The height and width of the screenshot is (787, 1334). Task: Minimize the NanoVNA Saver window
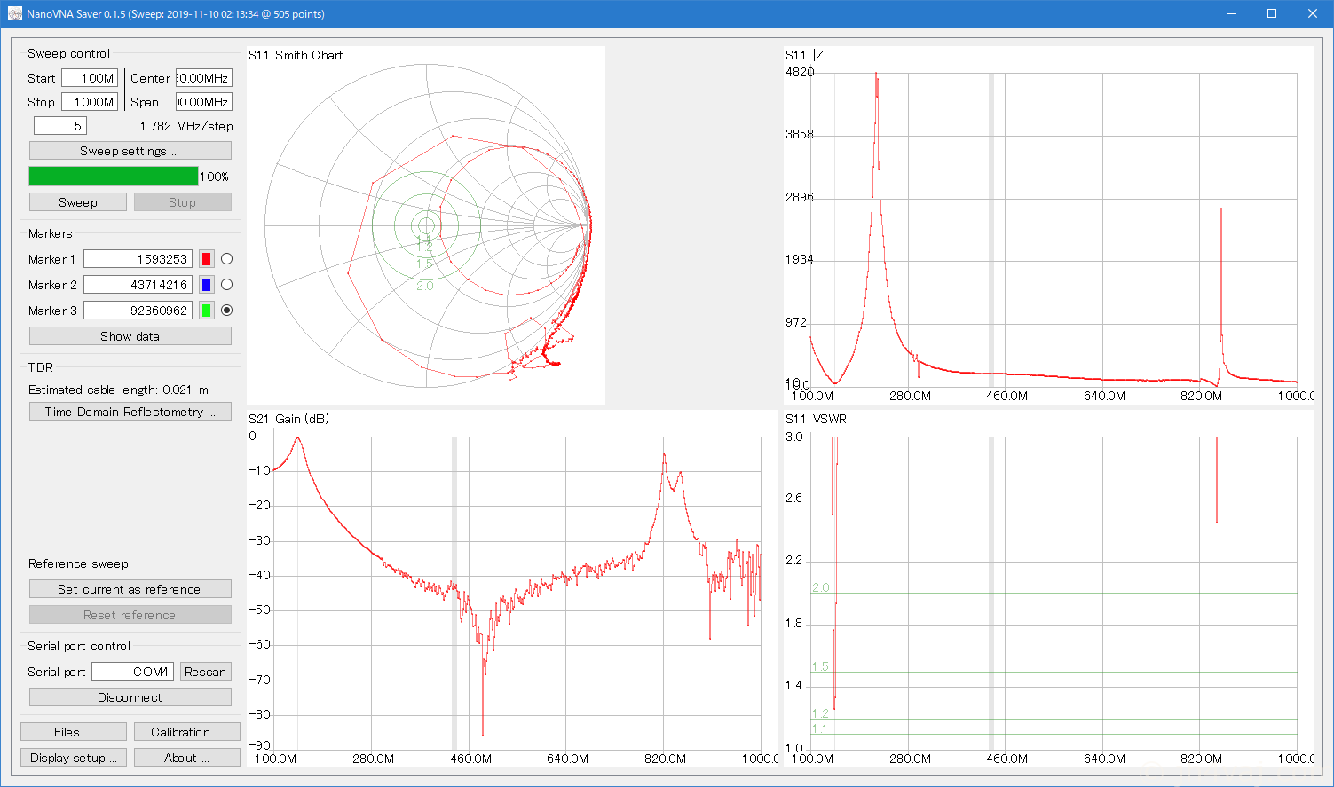point(1231,13)
